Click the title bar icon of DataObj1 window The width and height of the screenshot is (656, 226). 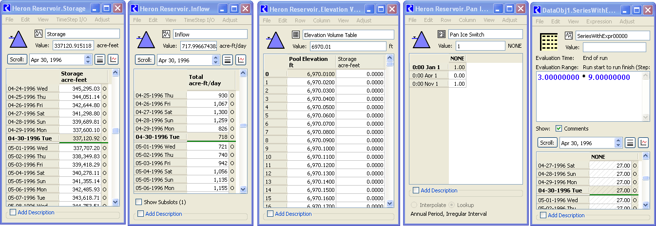(x=537, y=10)
